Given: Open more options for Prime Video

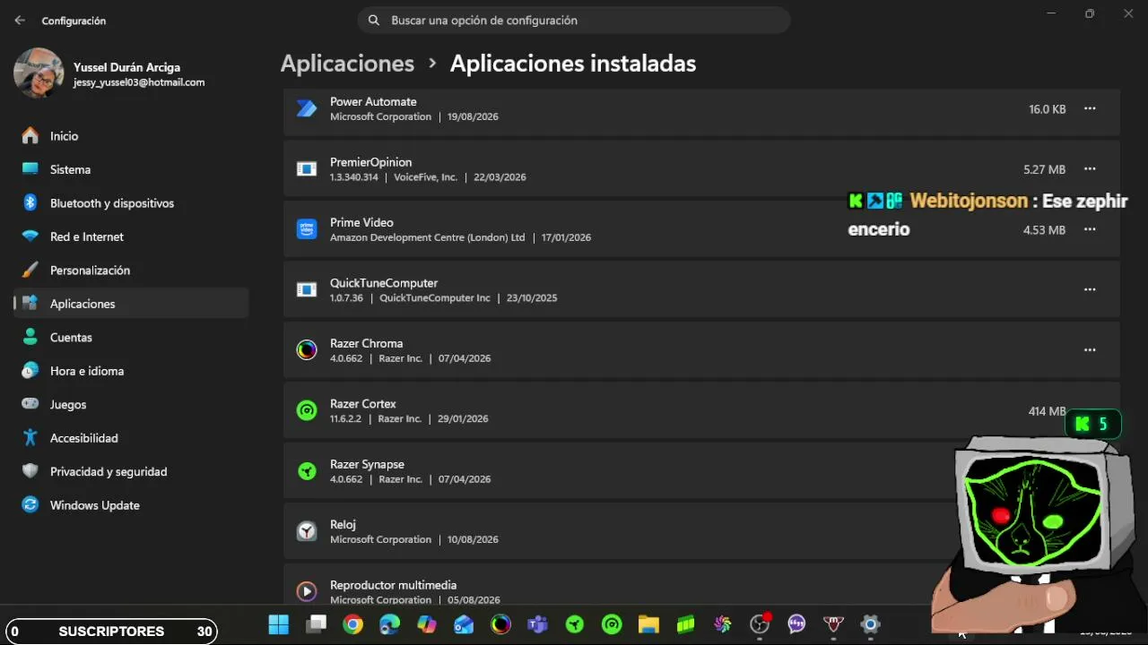Looking at the screenshot, I should pos(1090,229).
